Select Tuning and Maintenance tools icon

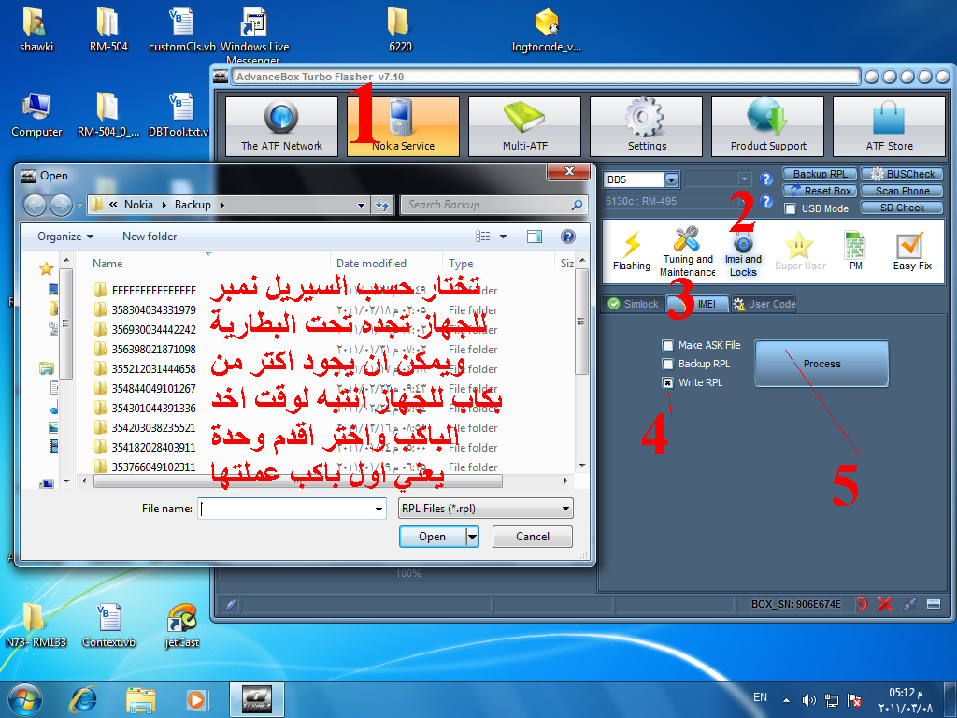click(687, 251)
